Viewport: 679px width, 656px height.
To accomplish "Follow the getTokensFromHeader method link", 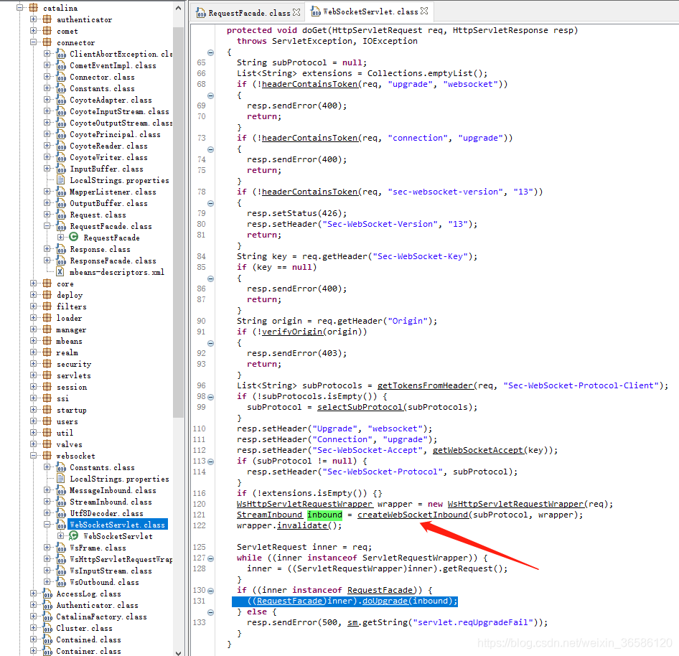I will (x=425, y=385).
